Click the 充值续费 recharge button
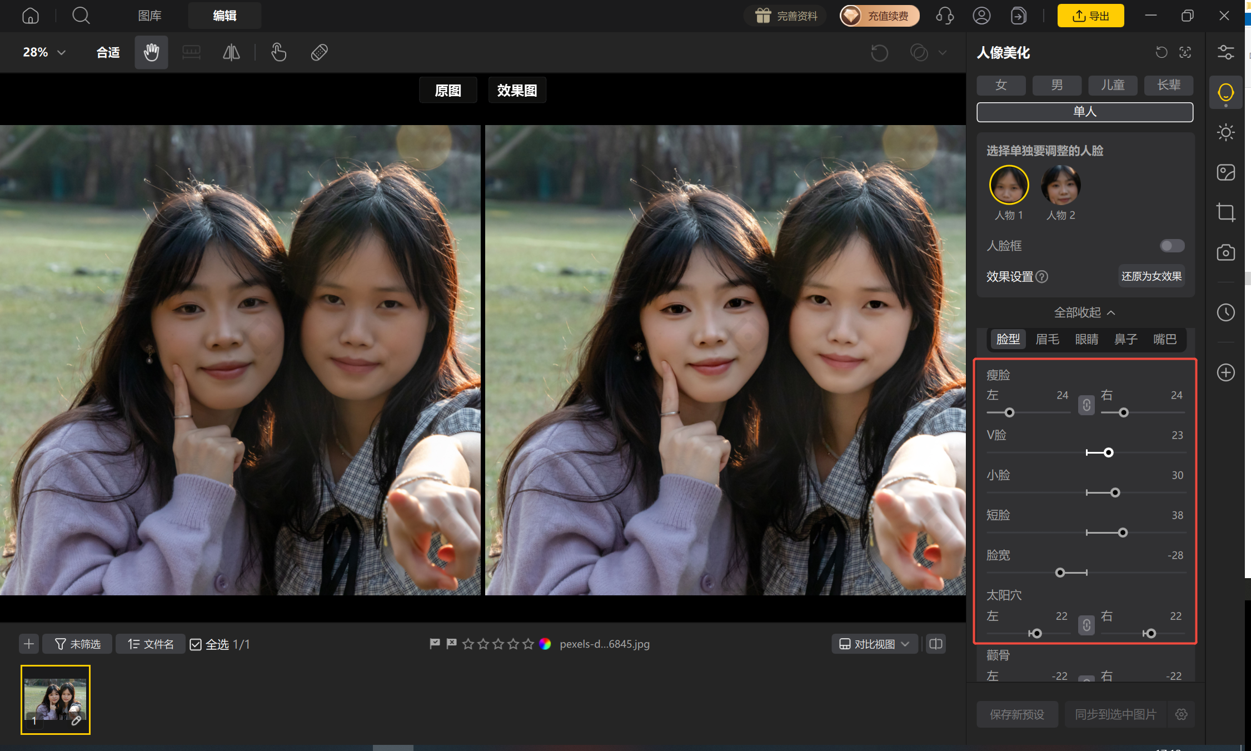The height and width of the screenshot is (751, 1251). (879, 16)
